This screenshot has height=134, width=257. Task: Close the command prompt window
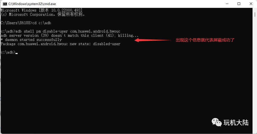point(251,4)
